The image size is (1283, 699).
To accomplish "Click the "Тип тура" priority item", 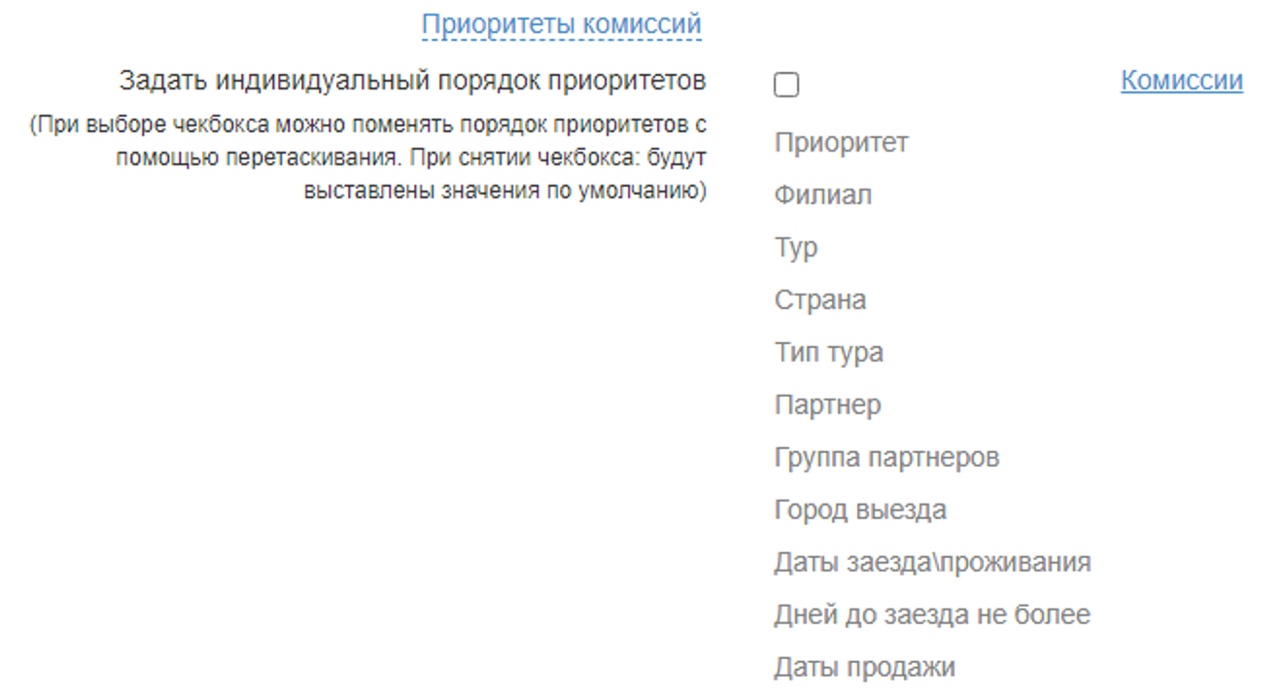I will click(828, 353).
